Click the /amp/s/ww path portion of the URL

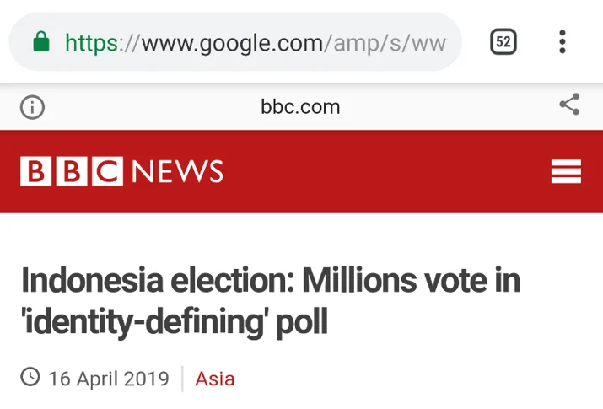tap(385, 43)
